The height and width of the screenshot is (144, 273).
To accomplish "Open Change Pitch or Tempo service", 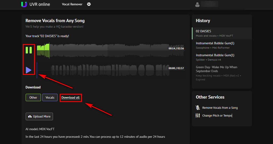I will tap(217, 116).
